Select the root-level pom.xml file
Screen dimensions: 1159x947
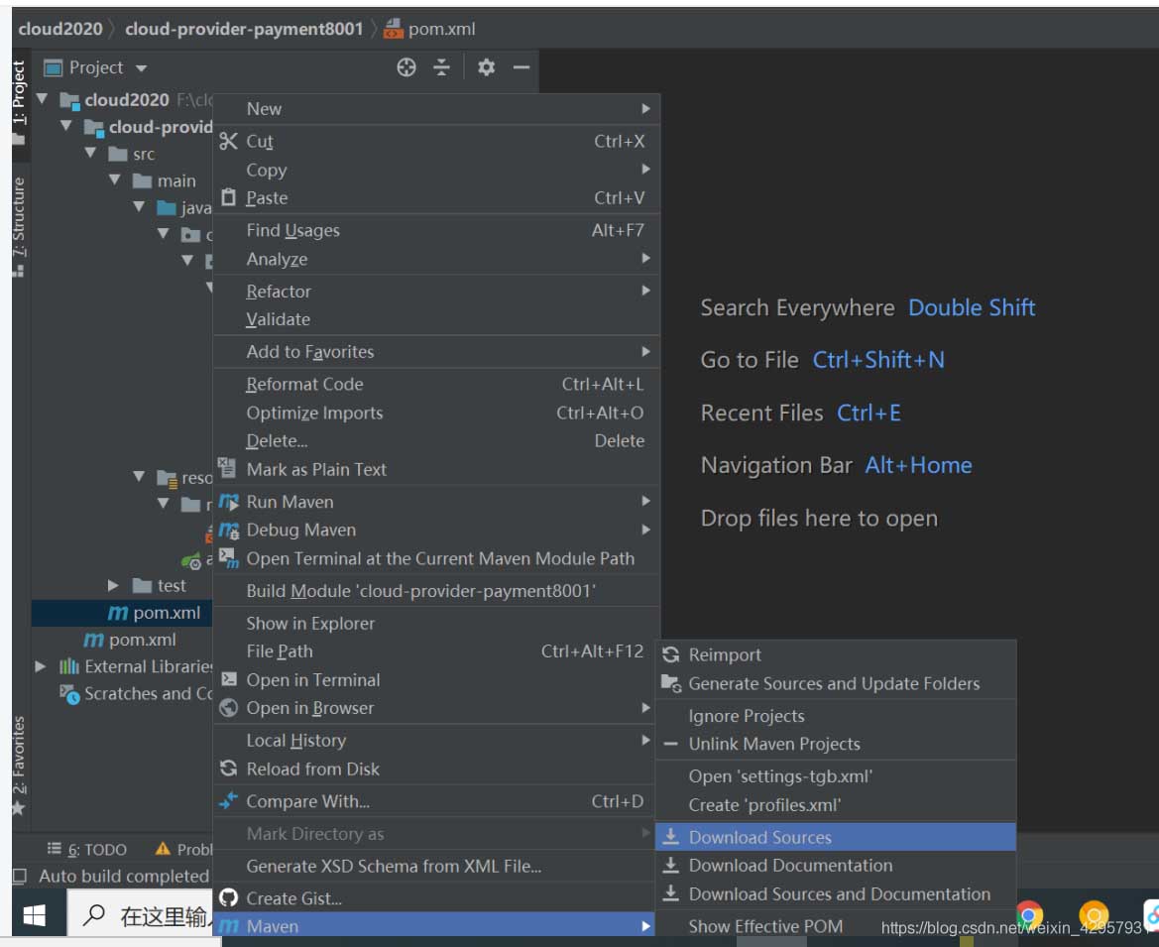point(130,640)
